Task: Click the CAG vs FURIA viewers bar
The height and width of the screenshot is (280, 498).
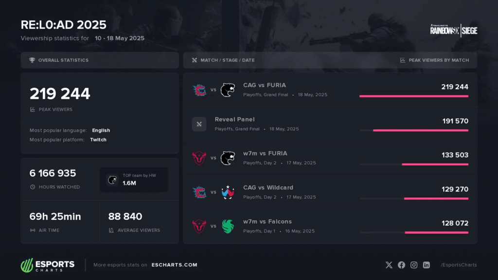Action: pyautogui.click(x=413, y=96)
